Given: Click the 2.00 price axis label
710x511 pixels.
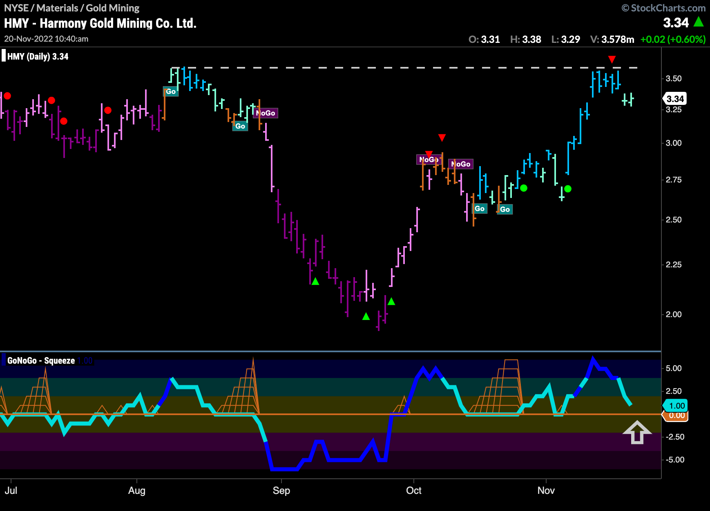Looking at the screenshot, I should coord(674,314).
